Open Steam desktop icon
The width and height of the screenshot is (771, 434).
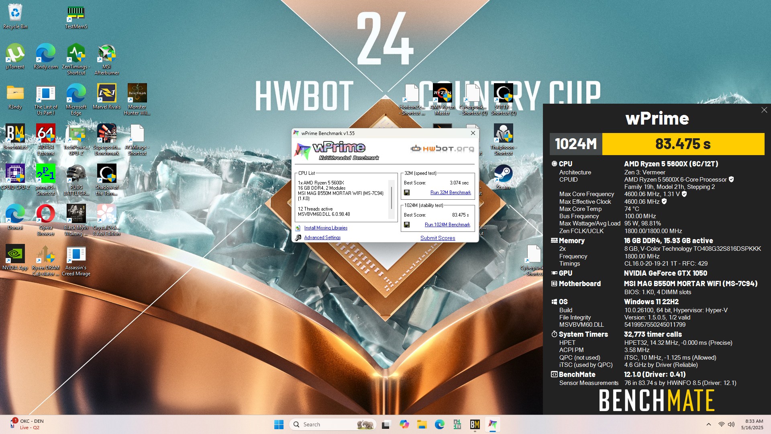point(503,177)
